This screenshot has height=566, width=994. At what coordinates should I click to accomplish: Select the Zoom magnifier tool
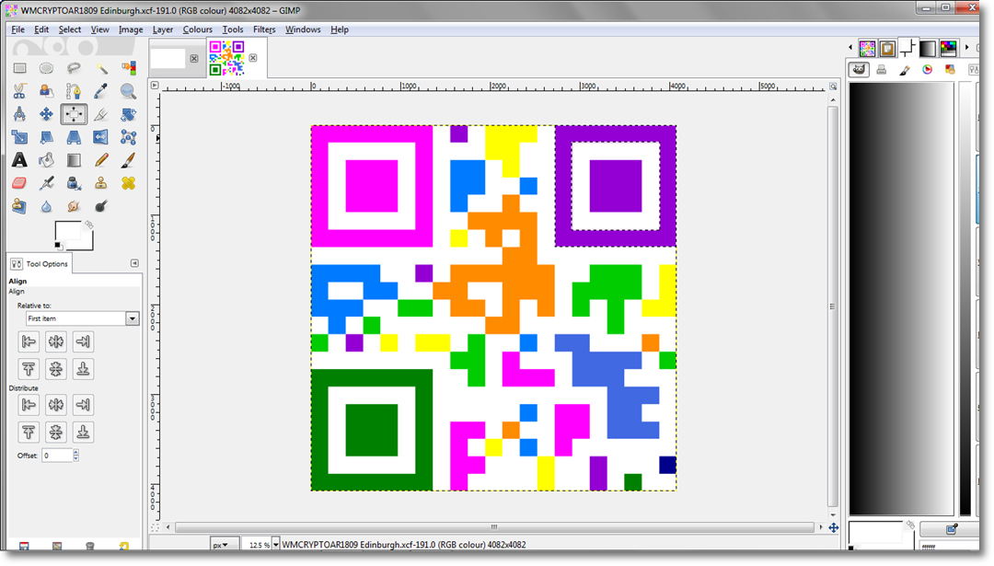click(x=128, y=91)
